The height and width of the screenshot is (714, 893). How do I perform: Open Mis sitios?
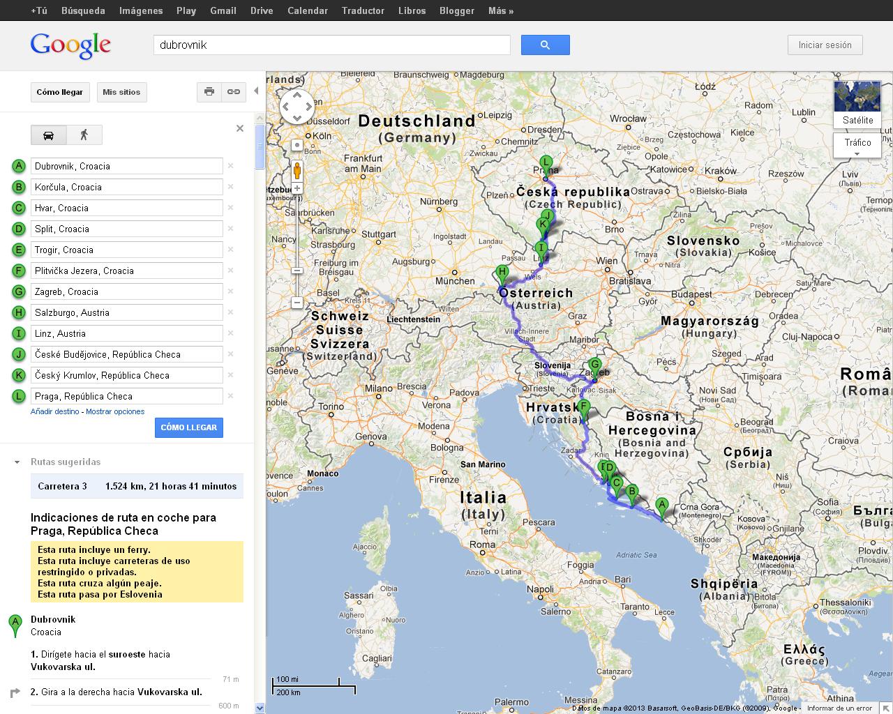pos(121,92)
